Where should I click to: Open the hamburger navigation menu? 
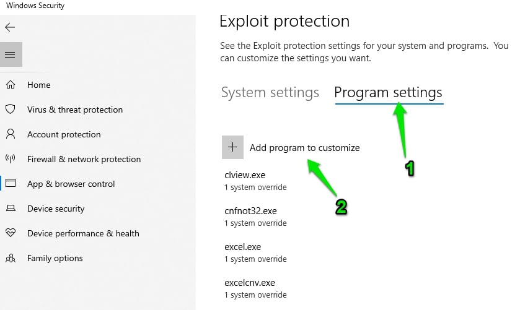pos(11,54)
